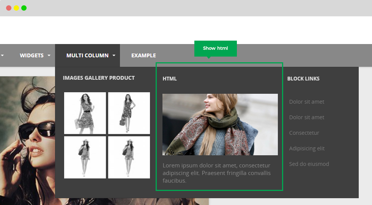Open the floral dress with handbag thumbnail

click(129, 113)
